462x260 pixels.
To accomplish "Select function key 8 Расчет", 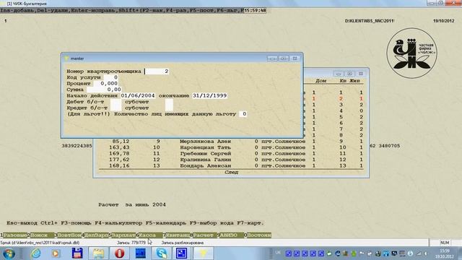I will coord(205,235).
